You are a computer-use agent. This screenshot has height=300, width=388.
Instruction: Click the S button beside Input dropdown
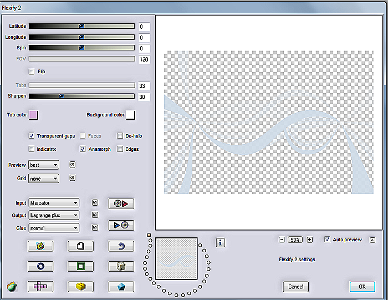(x=95, y=203)
